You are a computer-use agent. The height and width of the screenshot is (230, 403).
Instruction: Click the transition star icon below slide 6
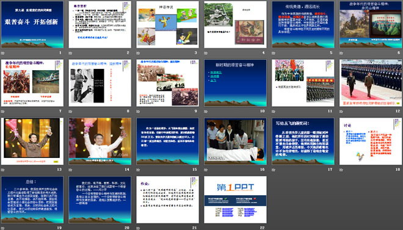point(341,53)
